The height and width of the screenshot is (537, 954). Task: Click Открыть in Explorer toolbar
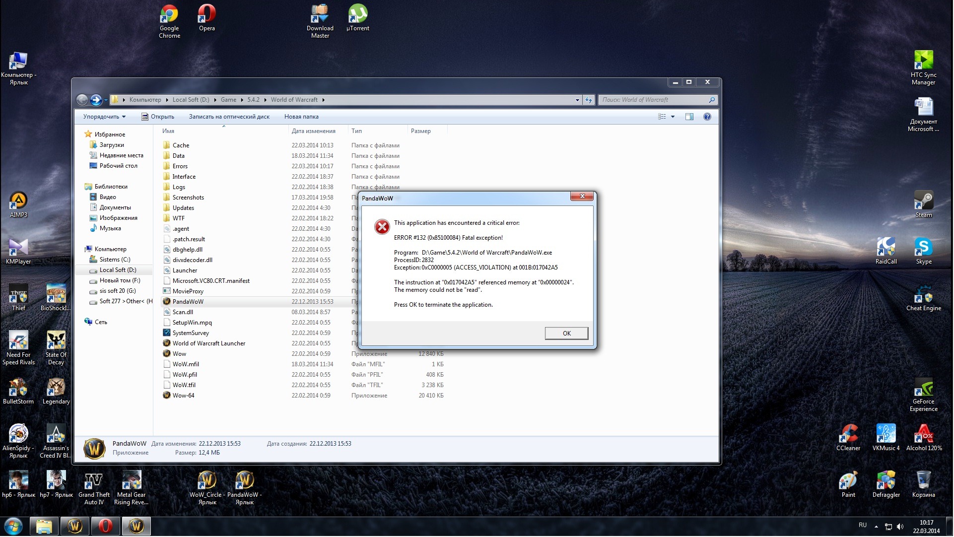pyautogui.click(x=158, y=117)
